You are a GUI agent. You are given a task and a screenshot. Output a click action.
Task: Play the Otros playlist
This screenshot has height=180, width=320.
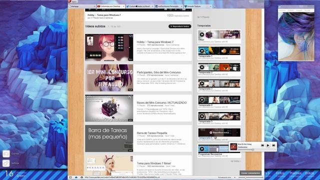(202, 34)
